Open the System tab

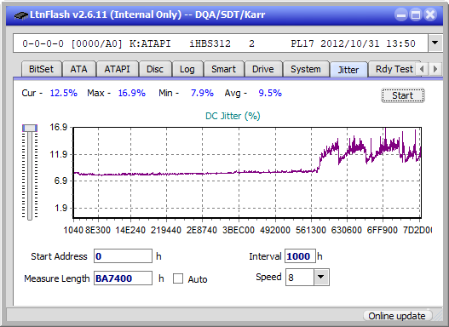(306, 69)
